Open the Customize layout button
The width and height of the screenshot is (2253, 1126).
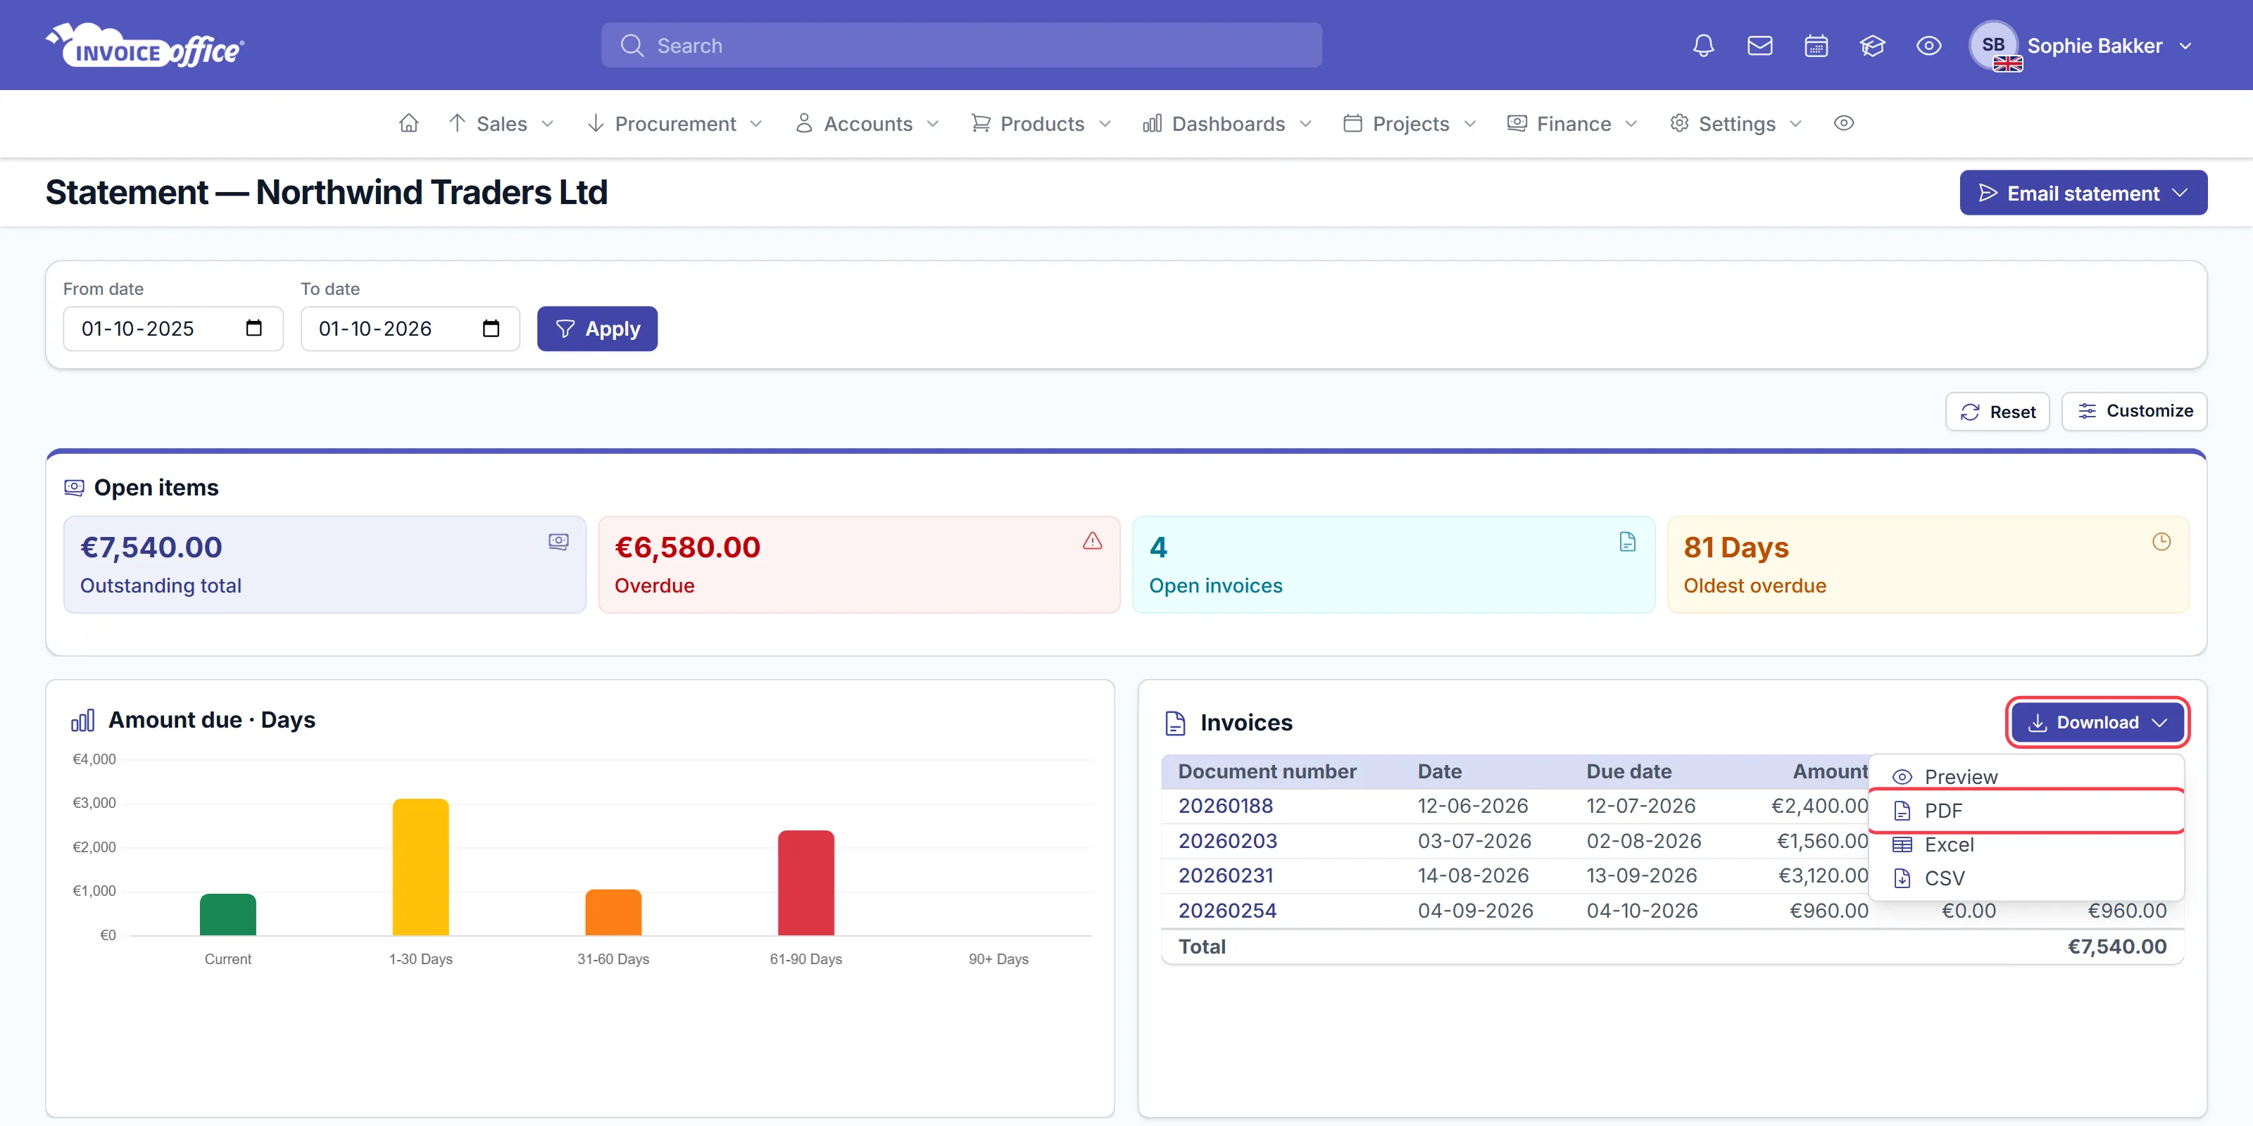coord(2134,411)
